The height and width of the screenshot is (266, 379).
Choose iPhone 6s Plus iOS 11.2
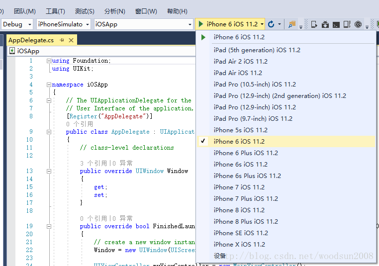click(x=286, y=176)
